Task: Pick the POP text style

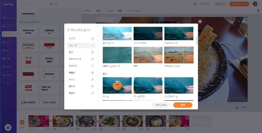Action: [x=28, y=60]
